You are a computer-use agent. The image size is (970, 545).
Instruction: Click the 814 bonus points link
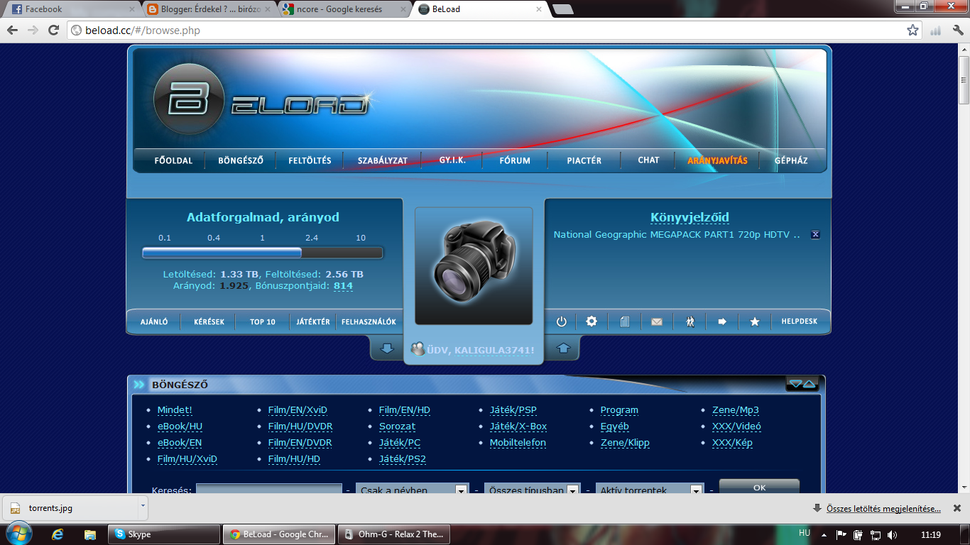click(x=343, y=286)
